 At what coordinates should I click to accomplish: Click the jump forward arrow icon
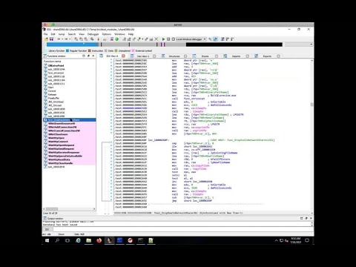(66, 39)
